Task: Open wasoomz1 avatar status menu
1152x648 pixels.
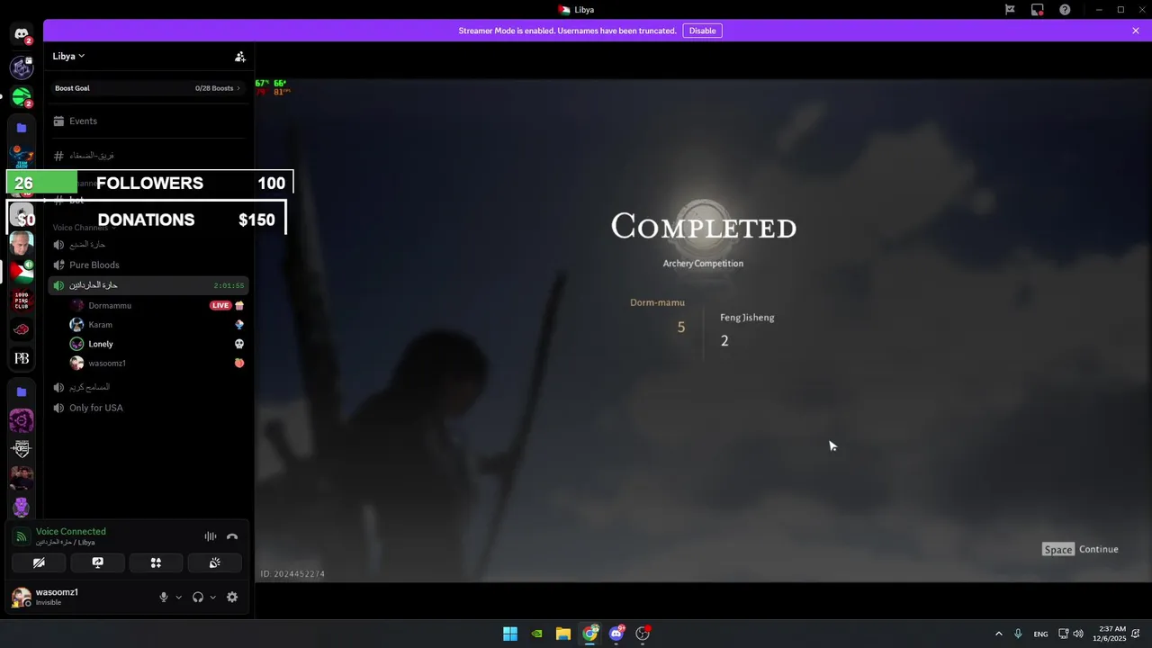Action: [21, 597]
